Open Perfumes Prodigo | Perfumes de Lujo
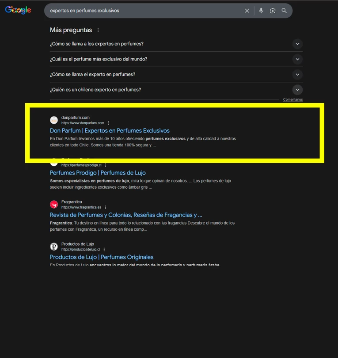 (98, 173)
